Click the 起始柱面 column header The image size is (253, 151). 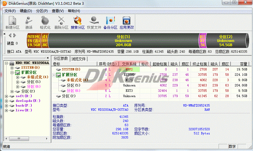coord(160,64)
